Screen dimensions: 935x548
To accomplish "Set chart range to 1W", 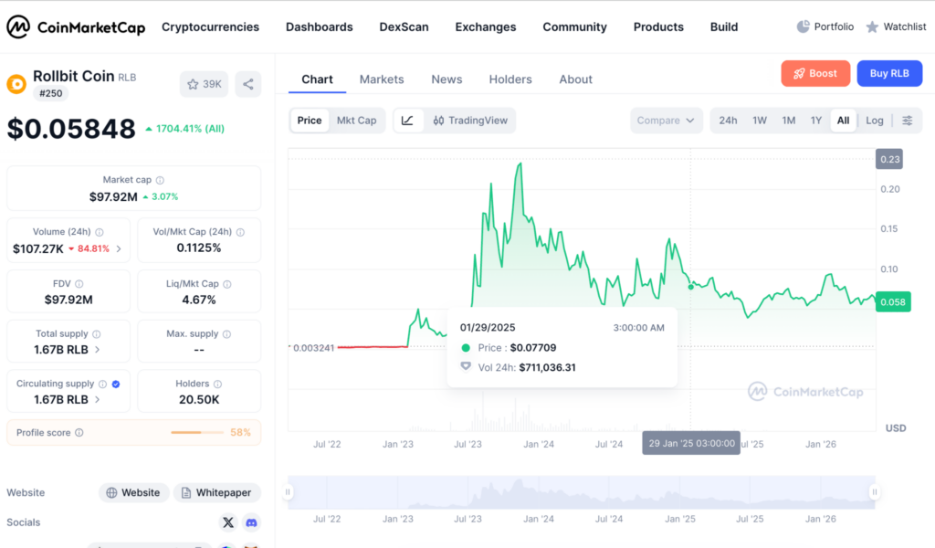I will pos(759,121).
